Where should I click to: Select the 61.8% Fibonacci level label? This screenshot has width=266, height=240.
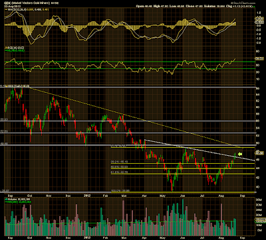[117, 172]
